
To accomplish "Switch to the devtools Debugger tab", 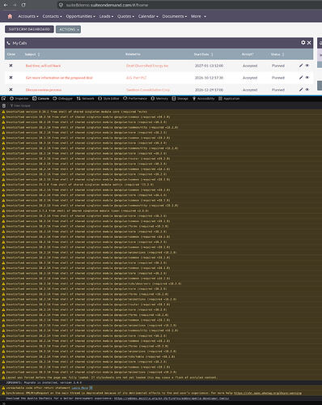I will pos(62,99).
